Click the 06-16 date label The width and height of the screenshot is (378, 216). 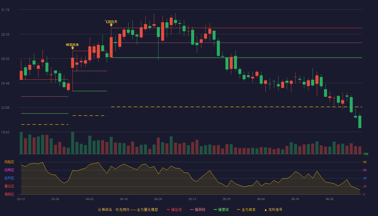point(295,199)
